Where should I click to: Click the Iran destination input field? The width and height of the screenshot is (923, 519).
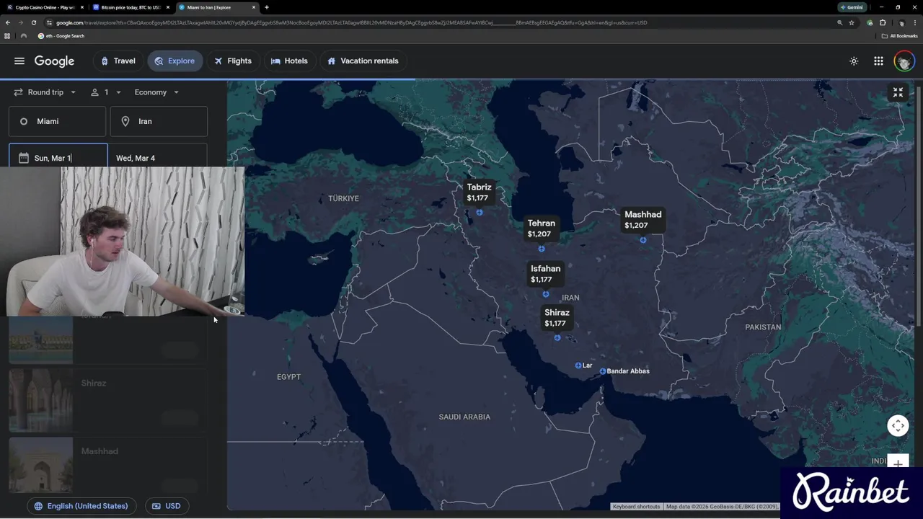click(159, 121)
